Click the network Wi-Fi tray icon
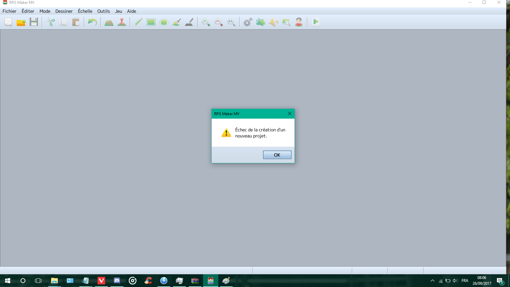The height and width of the screenshot is (287, 510). pos(441,281)
